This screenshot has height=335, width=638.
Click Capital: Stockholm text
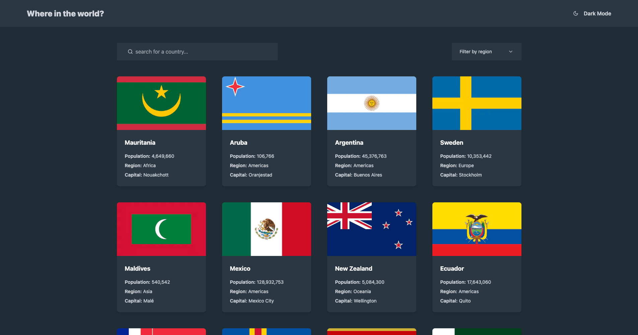[x=461, y=175]
